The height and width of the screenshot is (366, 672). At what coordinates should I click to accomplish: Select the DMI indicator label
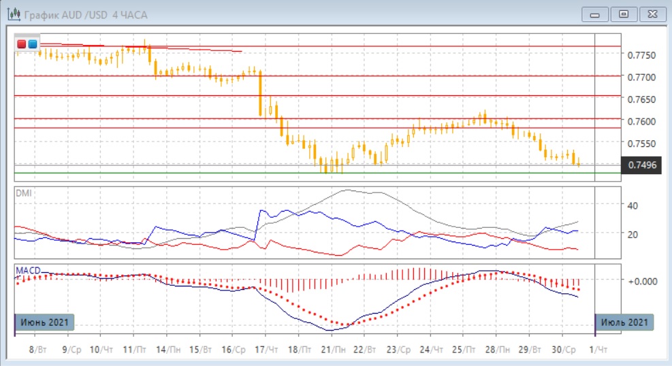[x=24, y=193]
